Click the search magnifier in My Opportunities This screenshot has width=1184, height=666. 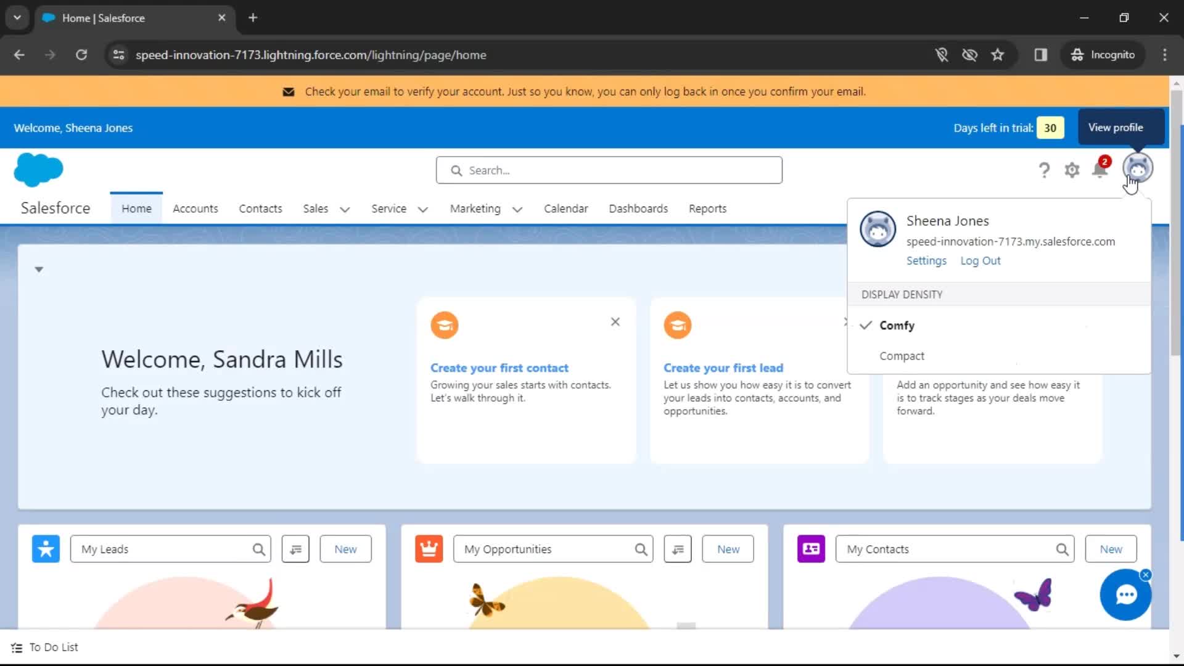641,549
